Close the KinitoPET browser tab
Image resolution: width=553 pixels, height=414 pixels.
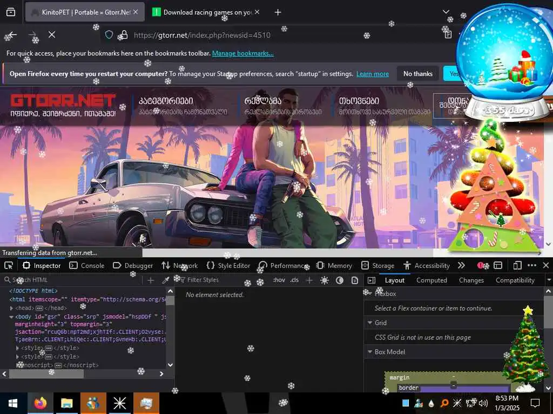coord(136,12)
